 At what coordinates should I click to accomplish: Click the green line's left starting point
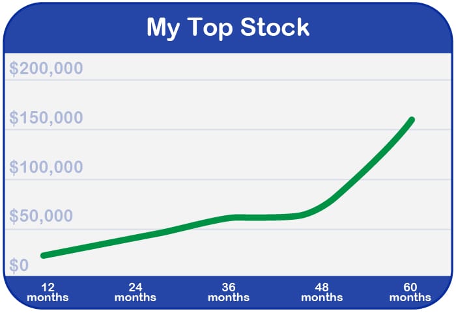pyautogui.click(x=44, y=256)
